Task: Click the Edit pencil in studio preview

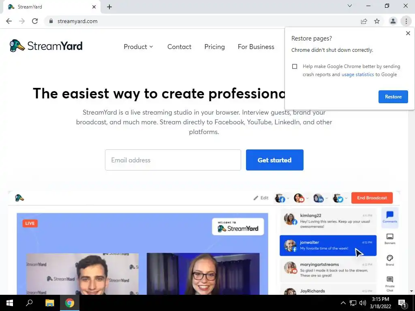Action: coord(261,198)
